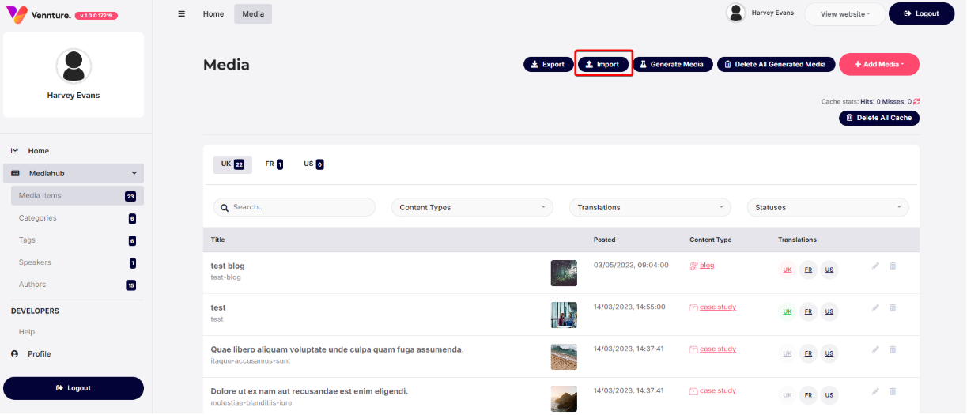Click FR badge for 'Dolore ut ex nam' row
The height and width of the screenshot is (415, 967).
(808, 395)
